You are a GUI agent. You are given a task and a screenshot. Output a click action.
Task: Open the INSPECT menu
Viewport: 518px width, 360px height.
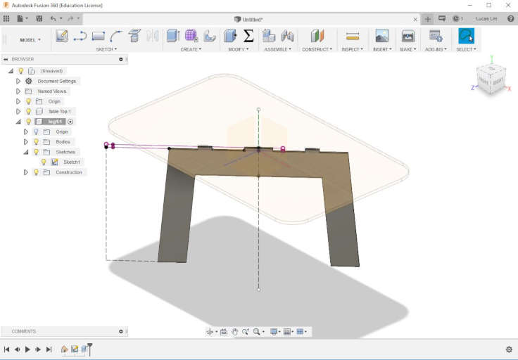pyautogui.click(x=353, y=49)
